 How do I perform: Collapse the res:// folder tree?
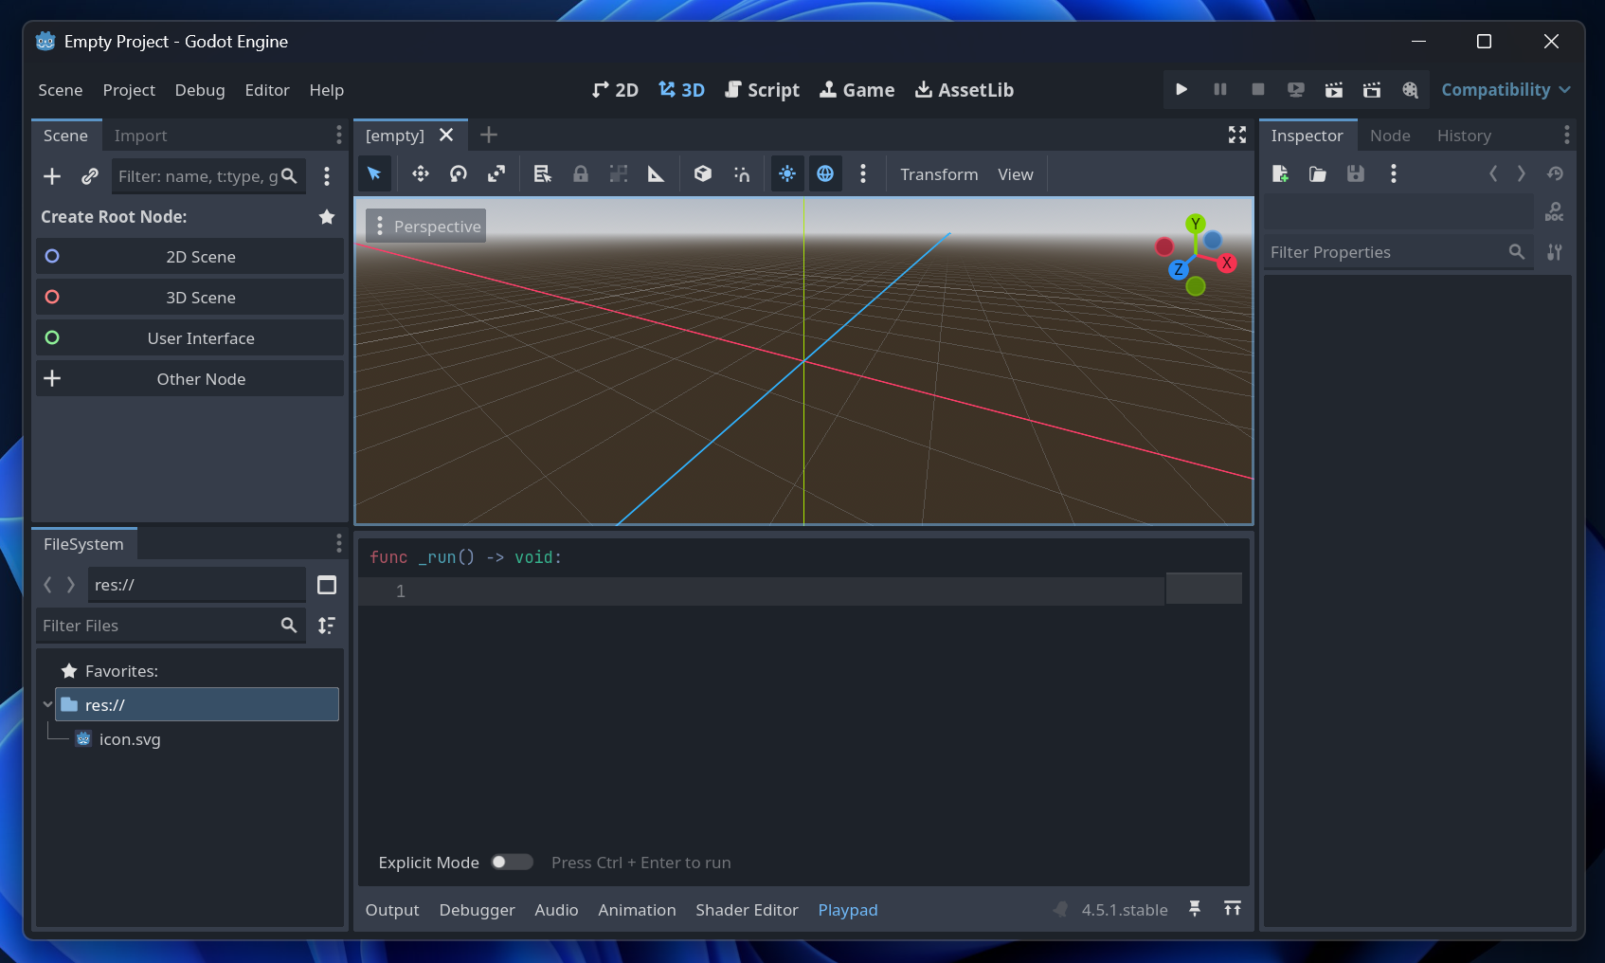point(47,704)
